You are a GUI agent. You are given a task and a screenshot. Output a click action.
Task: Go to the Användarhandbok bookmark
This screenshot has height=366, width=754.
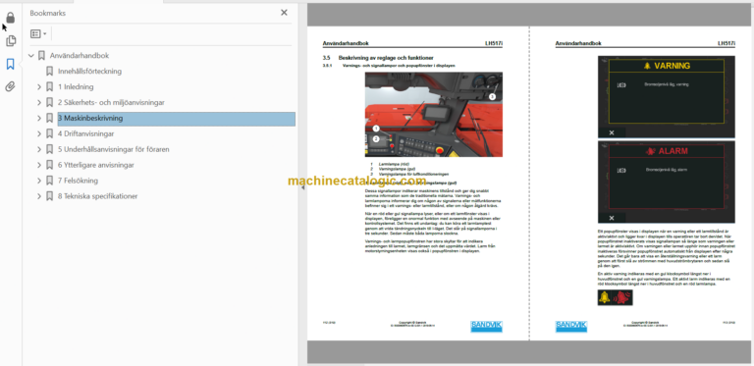pos(80,56)
